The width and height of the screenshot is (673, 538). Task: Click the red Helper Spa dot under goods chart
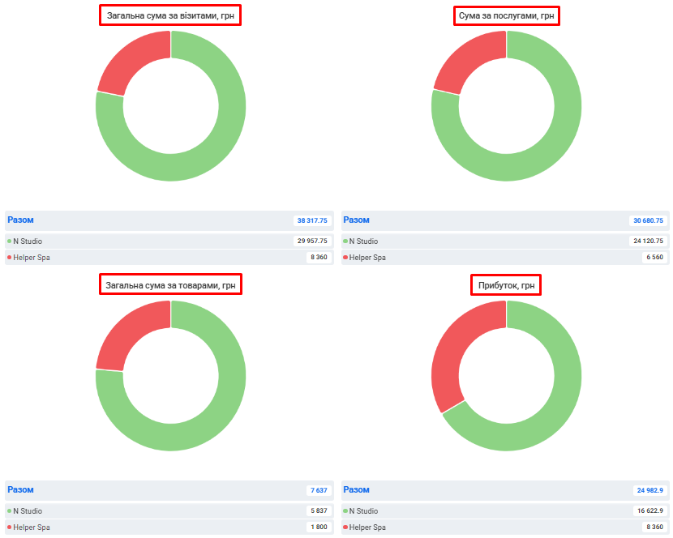(10, 527)
